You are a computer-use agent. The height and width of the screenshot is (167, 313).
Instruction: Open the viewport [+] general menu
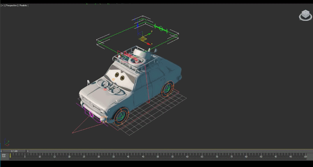2,5
